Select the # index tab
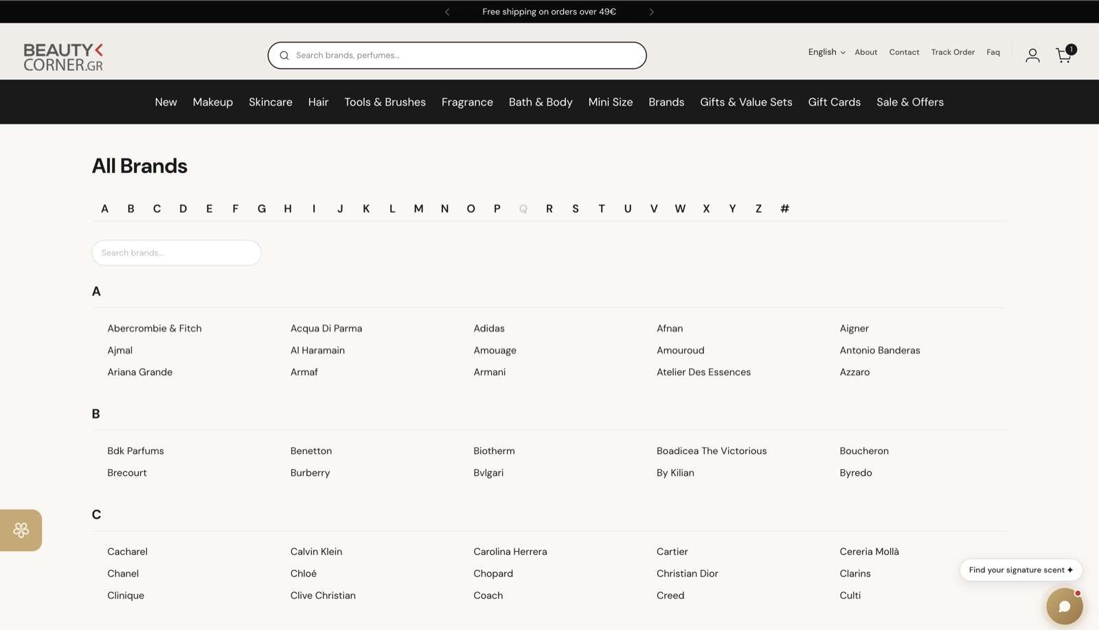 pos(784,209)
